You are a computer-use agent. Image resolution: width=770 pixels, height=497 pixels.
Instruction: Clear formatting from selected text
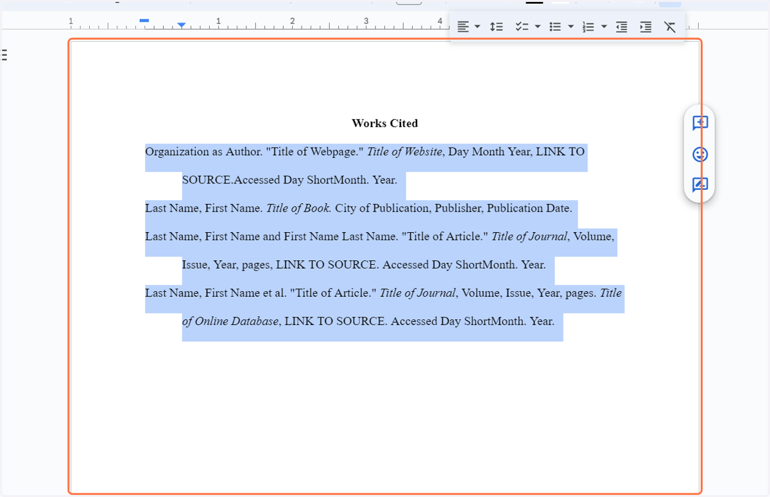(670, 27)
